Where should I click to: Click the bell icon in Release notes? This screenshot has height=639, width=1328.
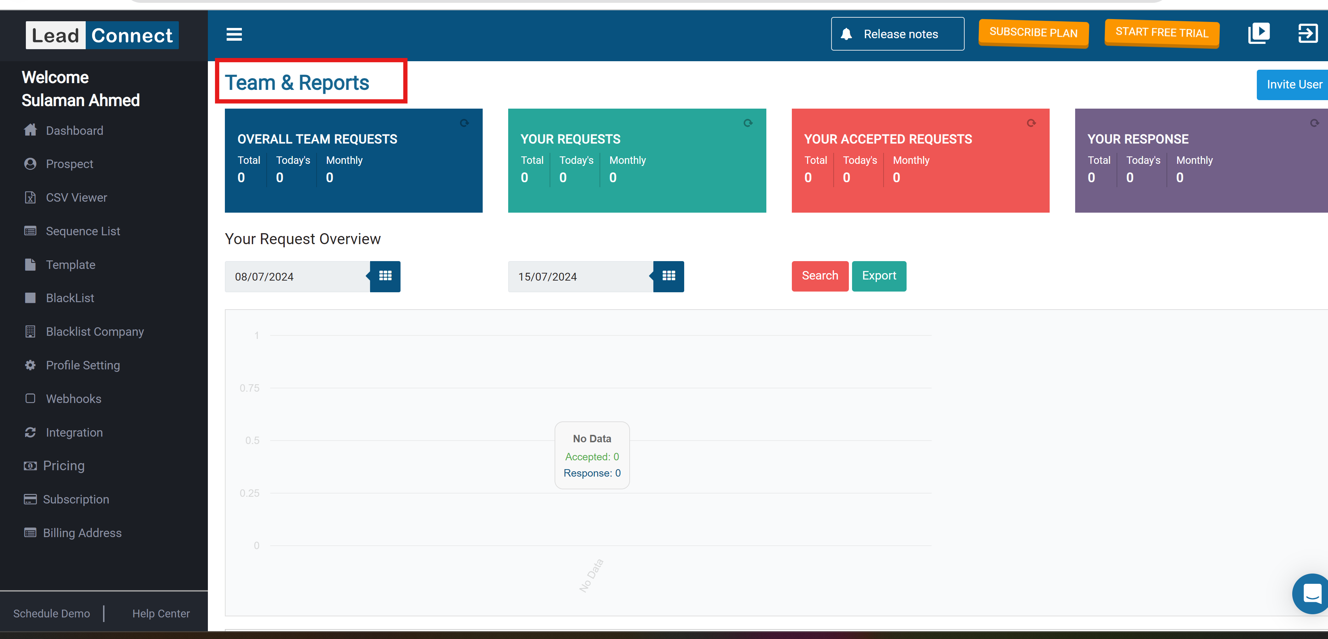(x=846, y=35)
